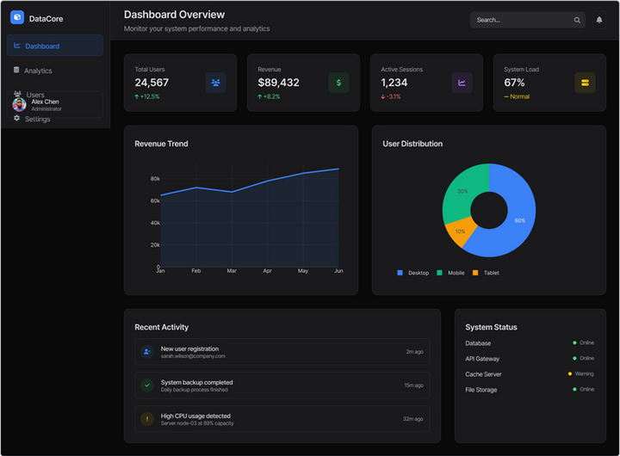Click the High CPU warning icon
Viewport: 620px width, 456px height.
point(147,418)
